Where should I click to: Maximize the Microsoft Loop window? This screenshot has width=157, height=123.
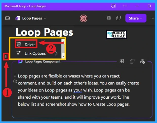tap(149, 6)
